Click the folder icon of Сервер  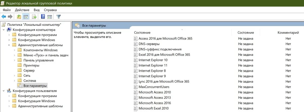(x=20, y=70)
